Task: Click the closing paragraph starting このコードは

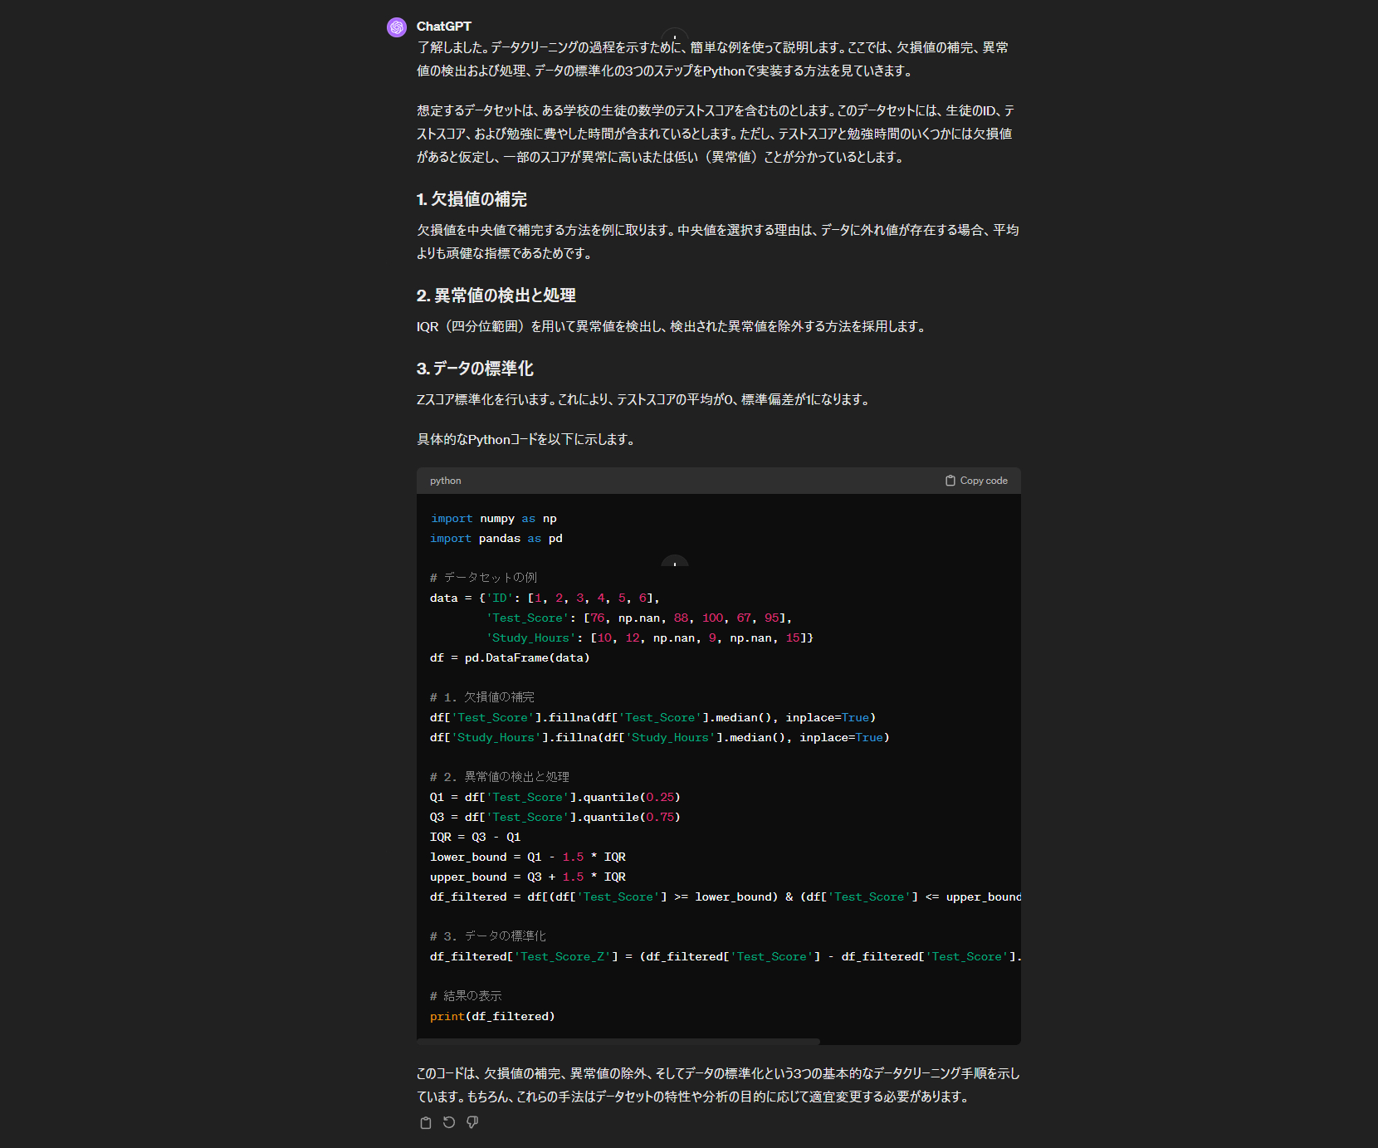Action: 718,1085
